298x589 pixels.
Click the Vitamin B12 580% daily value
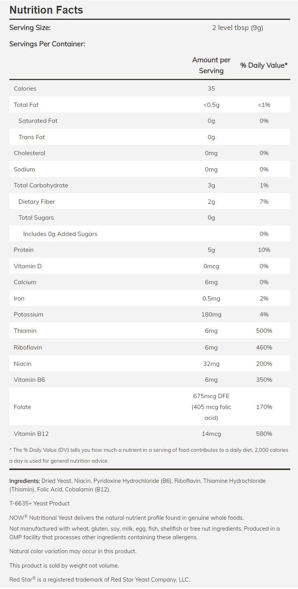264,433
